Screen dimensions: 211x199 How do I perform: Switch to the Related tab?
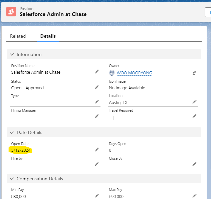tap(18, 36)
